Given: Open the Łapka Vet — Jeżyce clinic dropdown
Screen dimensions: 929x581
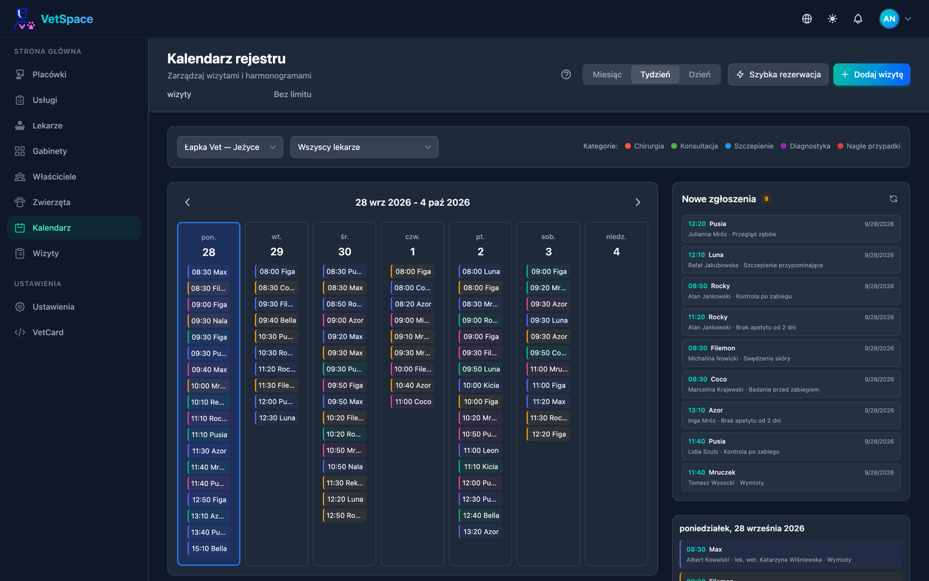Looking at the screenshot, I should (230, 147).
